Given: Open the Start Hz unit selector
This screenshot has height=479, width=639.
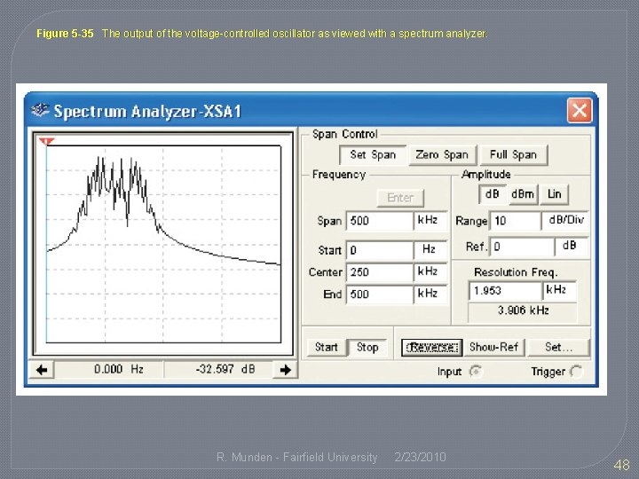Looking at the screenshot, I should (430, 250).
